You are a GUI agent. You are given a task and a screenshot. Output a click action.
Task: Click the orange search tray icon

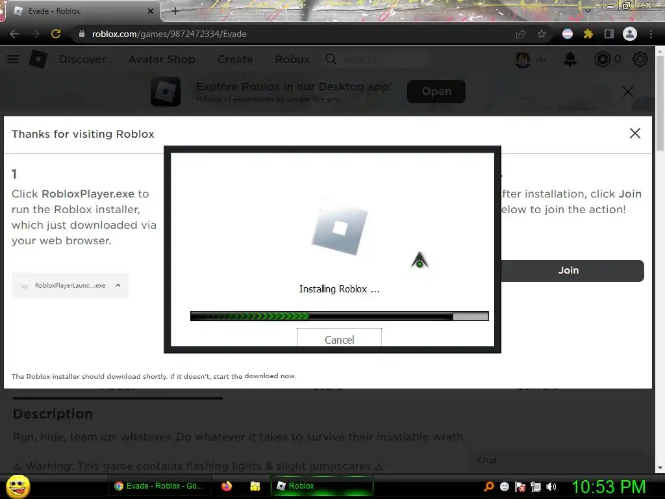click(489, 486)
